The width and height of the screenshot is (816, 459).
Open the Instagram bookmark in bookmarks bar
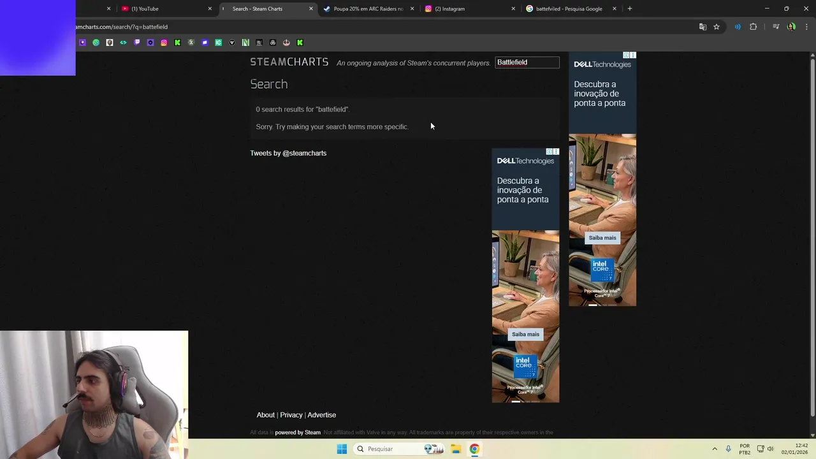coord(164,43)
